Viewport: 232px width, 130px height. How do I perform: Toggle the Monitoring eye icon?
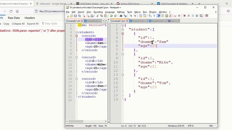click(179, 16)
